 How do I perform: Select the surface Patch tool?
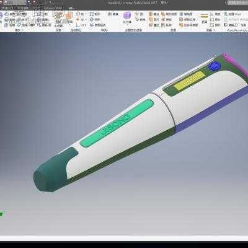tap(154, 19)
